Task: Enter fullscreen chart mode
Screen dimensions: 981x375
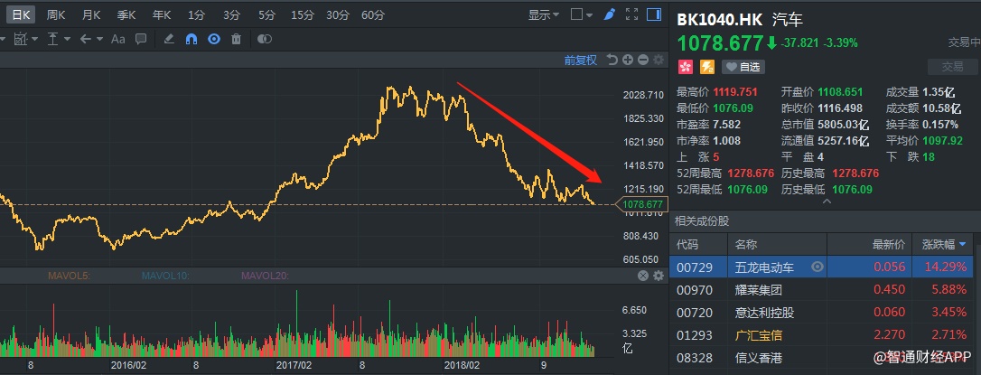Action: (x=631, y=15)
